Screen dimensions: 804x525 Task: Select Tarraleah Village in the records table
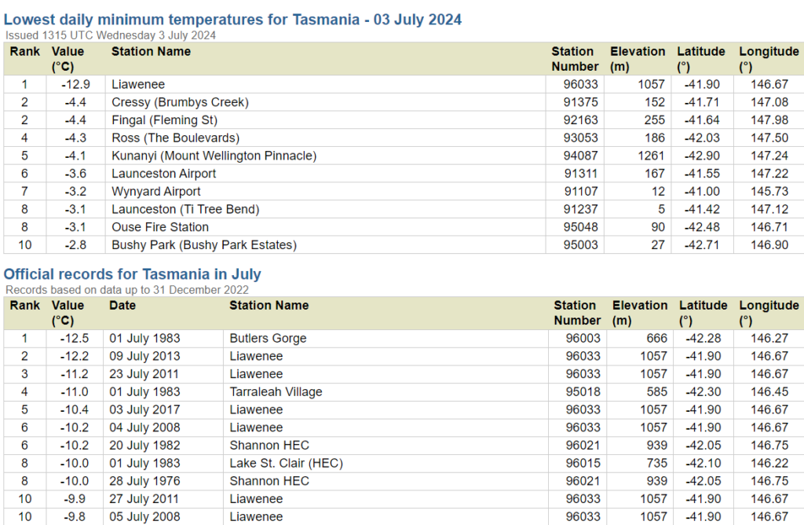(x=276, y=392)
